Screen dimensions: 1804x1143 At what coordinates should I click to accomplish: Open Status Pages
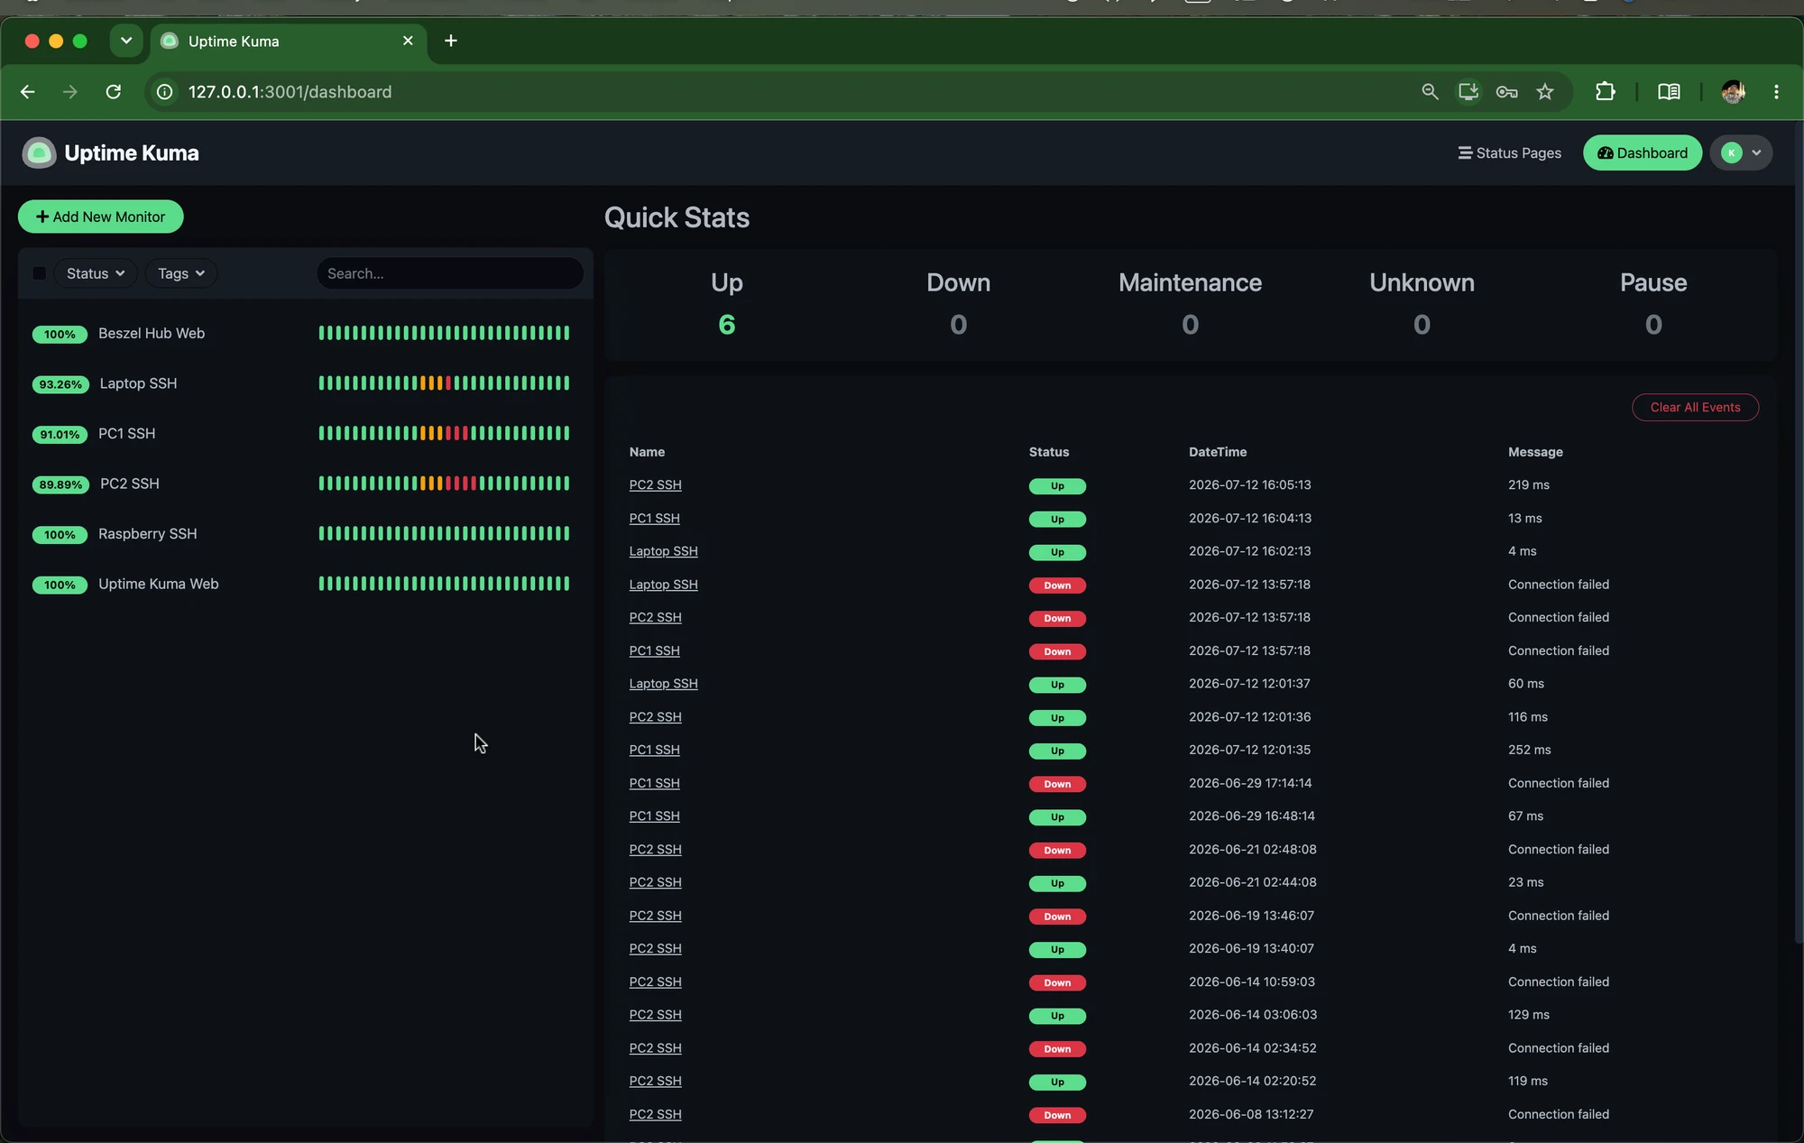click(x=1510, y=153)
